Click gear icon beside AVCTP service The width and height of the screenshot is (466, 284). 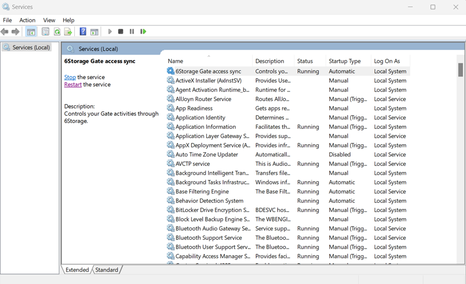point(171,163)
